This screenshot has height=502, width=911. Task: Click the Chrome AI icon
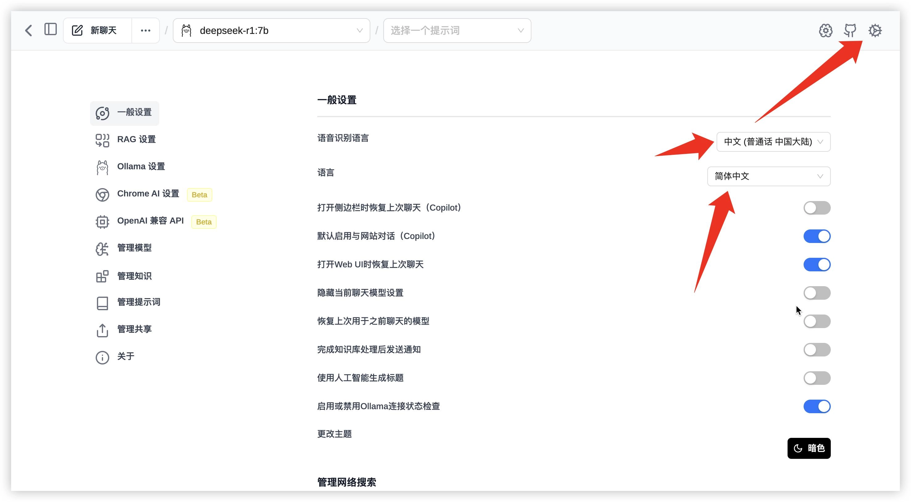102,195
